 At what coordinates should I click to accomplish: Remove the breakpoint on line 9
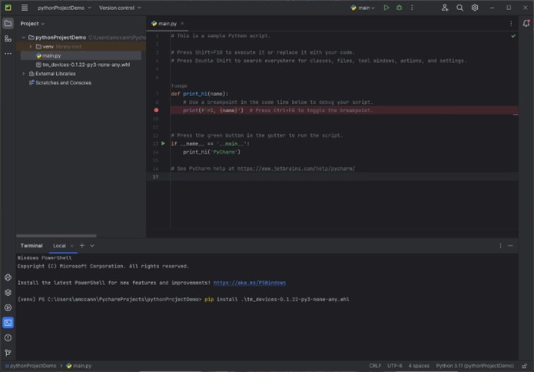tap(156, 110)
